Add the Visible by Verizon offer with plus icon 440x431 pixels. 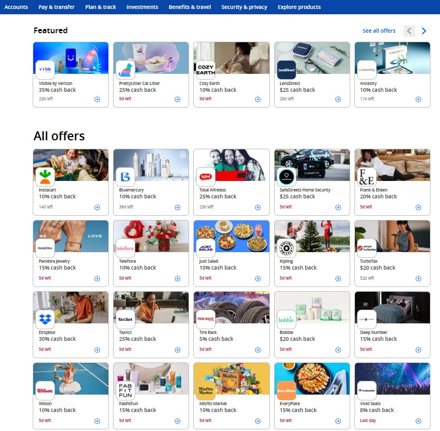(x=97, y=99)
